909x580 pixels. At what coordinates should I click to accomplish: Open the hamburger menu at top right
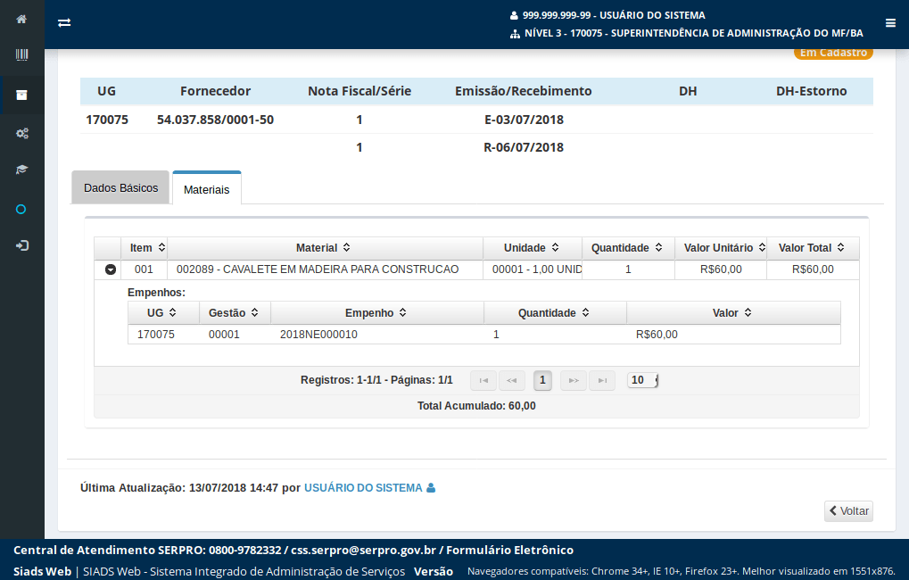tap(890, 23)
